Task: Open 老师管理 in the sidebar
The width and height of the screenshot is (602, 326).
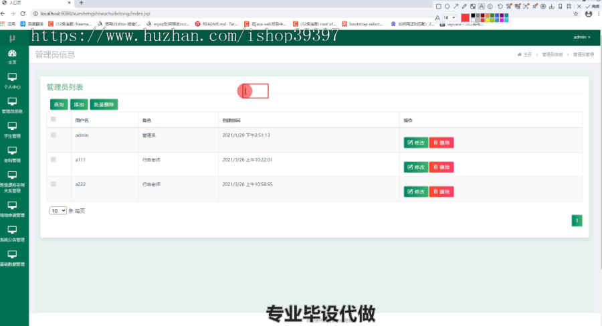Action: [x=12, y=155]
